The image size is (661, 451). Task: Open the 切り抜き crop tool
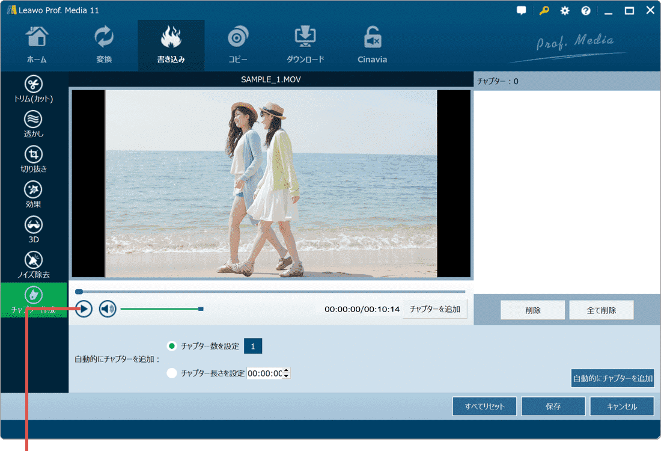tap(34, 159)
